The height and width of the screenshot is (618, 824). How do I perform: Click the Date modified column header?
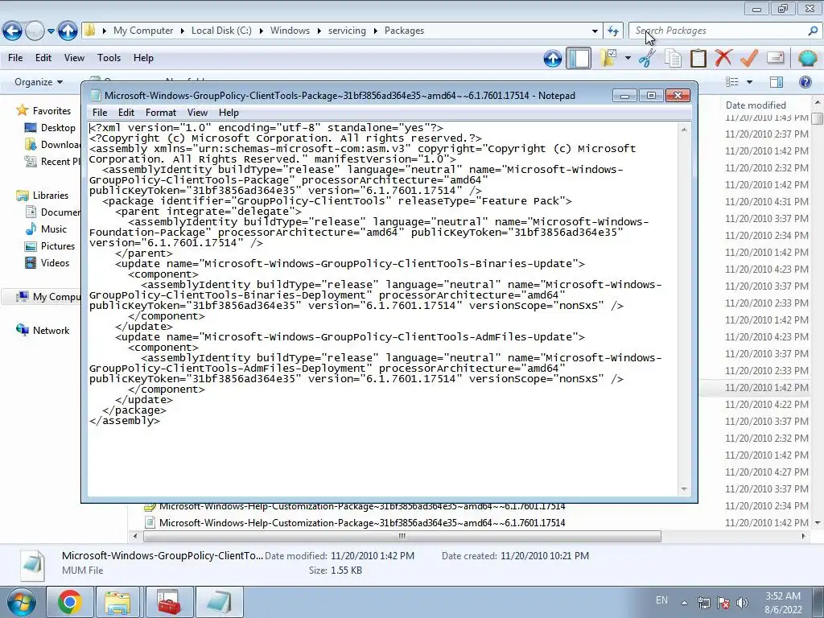[756, 105]
